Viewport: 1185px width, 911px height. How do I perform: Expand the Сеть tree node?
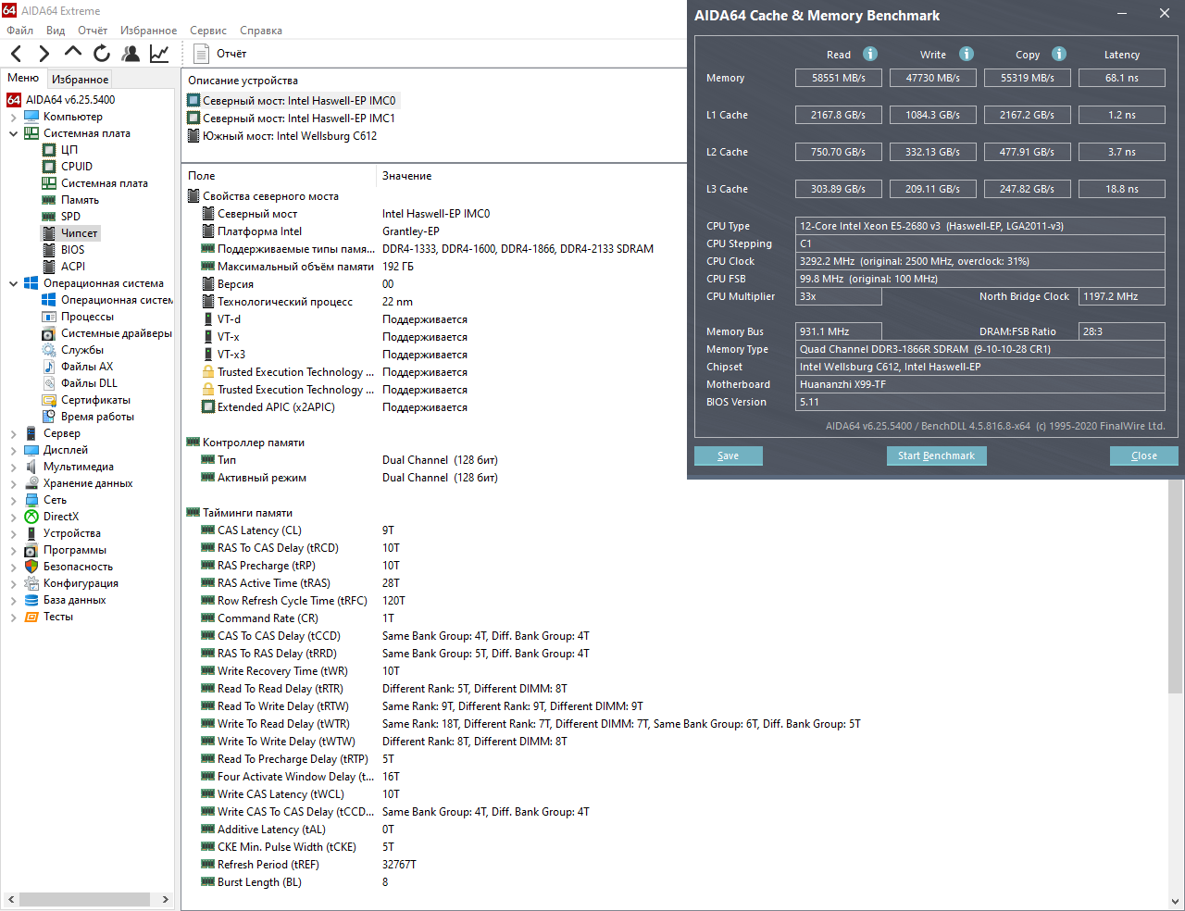pos(13,500)
